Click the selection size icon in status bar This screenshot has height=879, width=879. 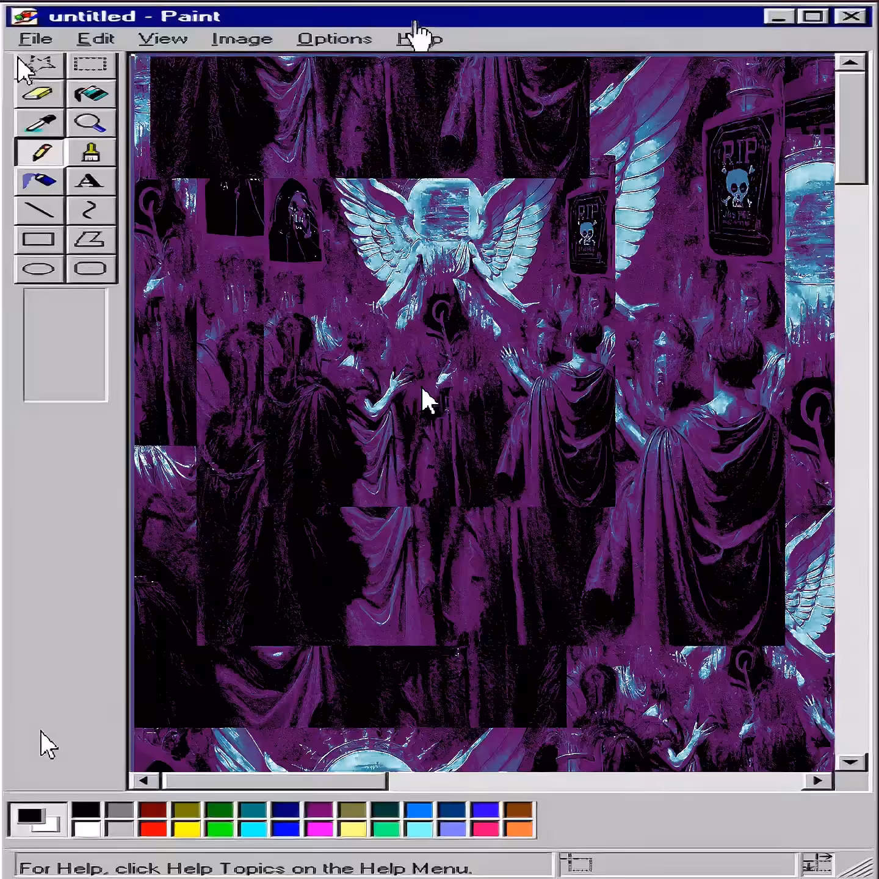(x=817, y=864)
